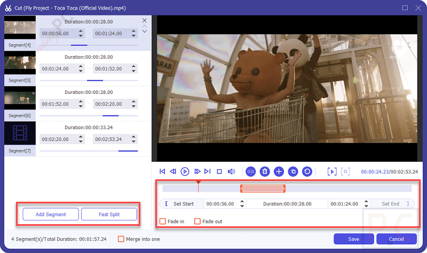Mute the volume speaker icon

pyautogui.click(x=231, y=171)
